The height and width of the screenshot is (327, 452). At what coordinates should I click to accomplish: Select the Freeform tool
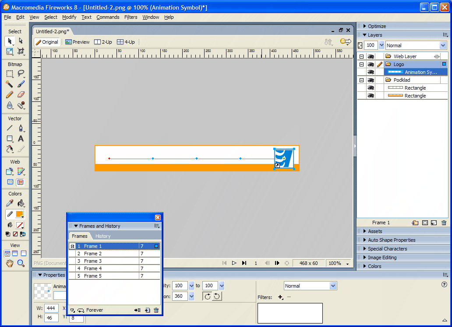(x=10, y=149)
